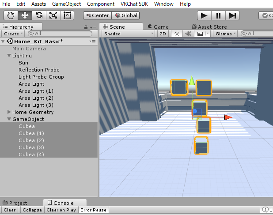This screenshot has height=215, width=273.
Task: Toggle 2D scene view mode
Action: tap(163, 34)
